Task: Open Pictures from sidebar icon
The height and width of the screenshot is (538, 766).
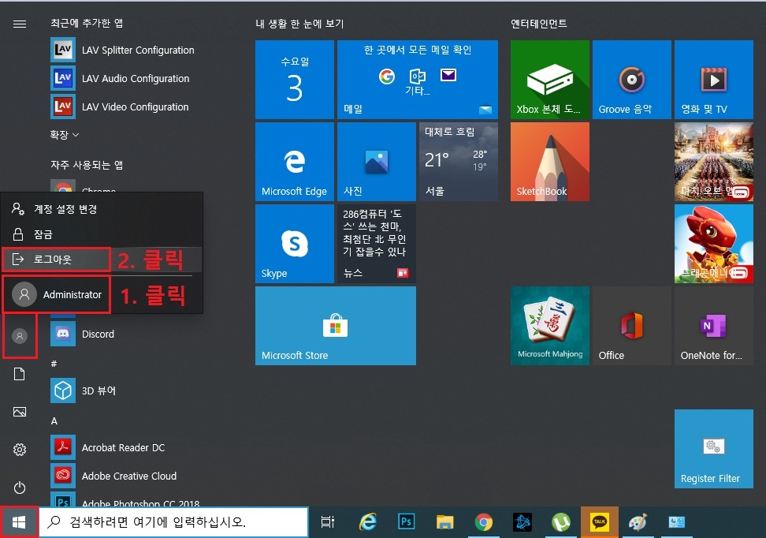Action: (20, 412)
